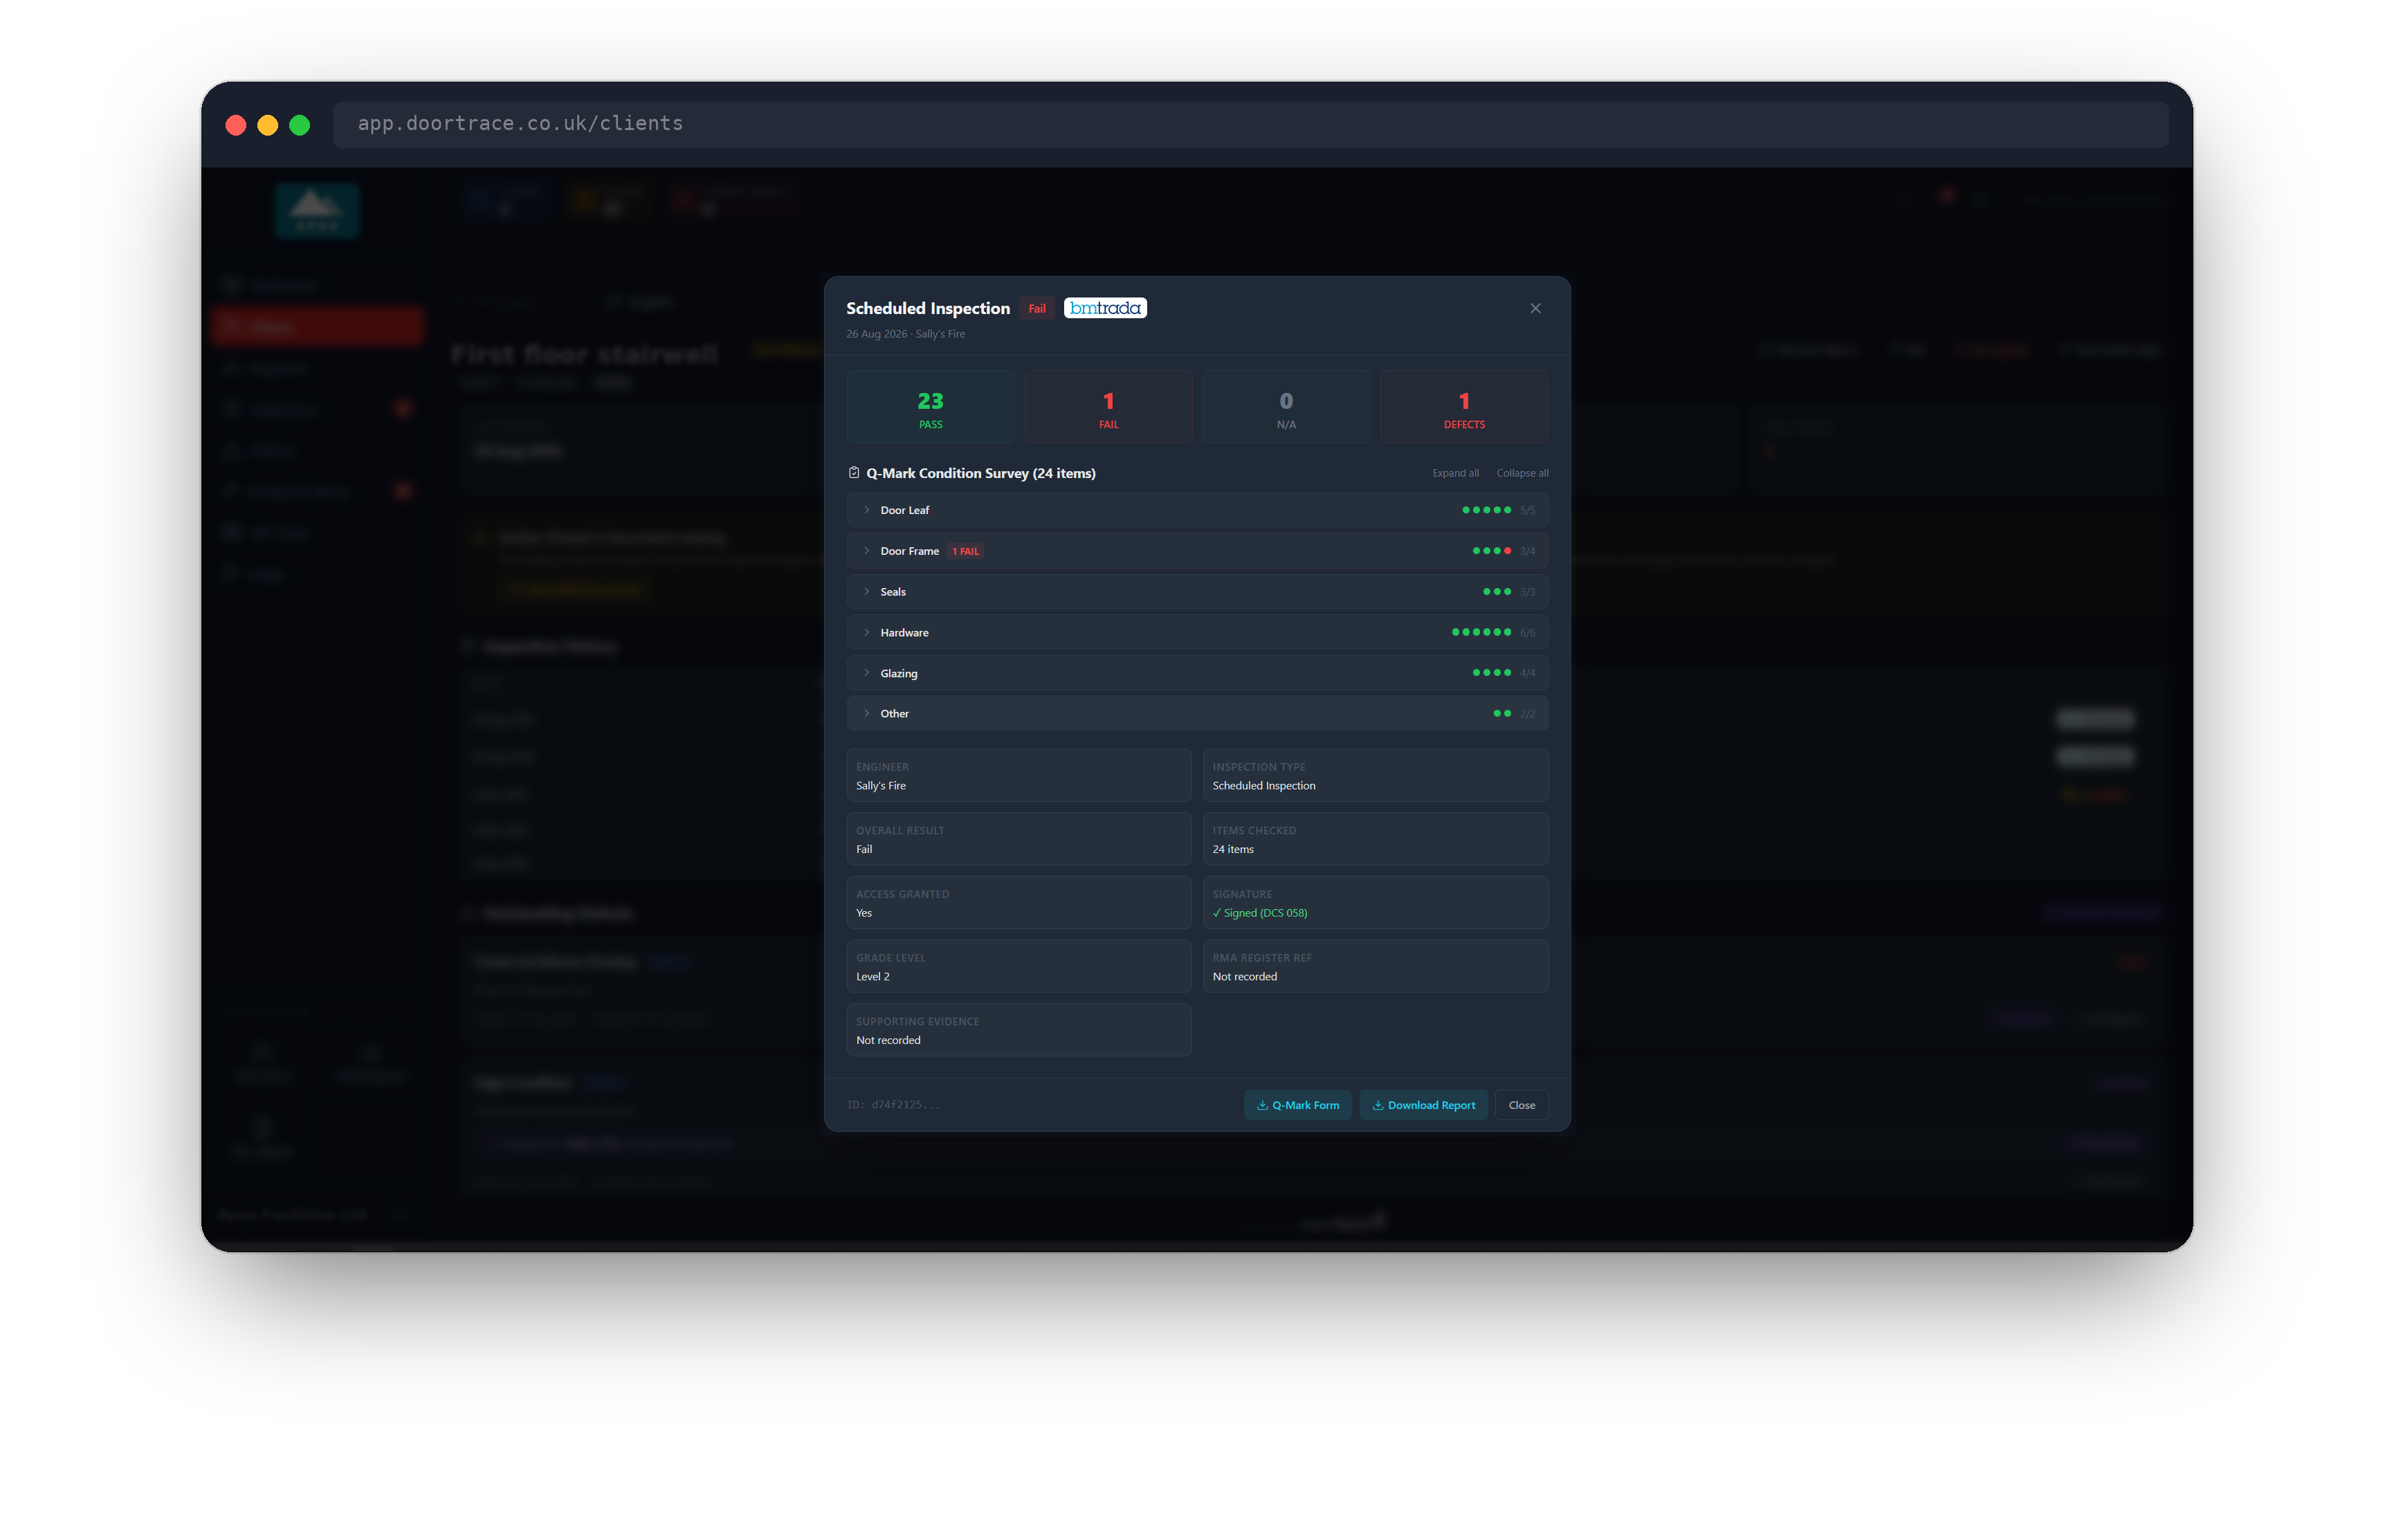Click the Supporting Evidence Not recorded value
Viewport: 2394px width, 1540px height.
(888, 1041)
